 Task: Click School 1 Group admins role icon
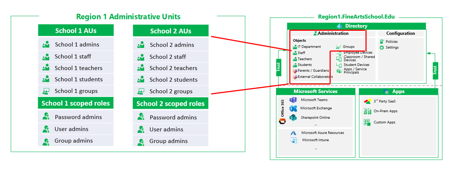point(46,141)
